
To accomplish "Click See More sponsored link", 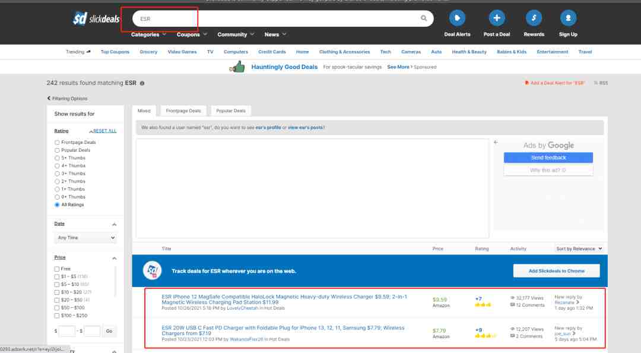I will [398, 67].
